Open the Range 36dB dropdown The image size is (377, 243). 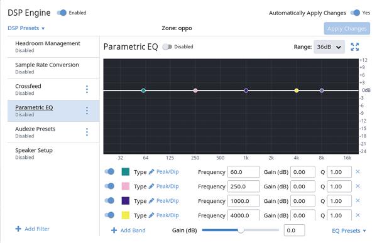(x=329, y=47)
